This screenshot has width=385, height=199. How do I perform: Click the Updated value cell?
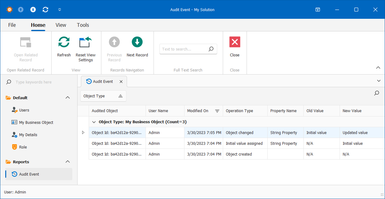(362, 132)
